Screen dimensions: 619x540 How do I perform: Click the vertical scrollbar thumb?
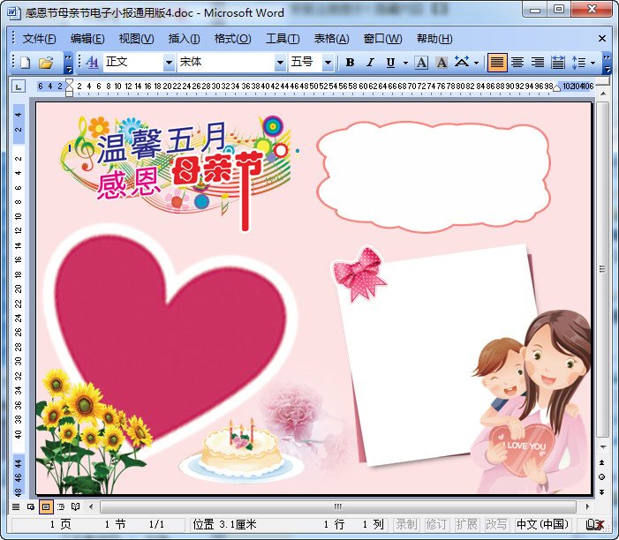[x=602, y=269]
